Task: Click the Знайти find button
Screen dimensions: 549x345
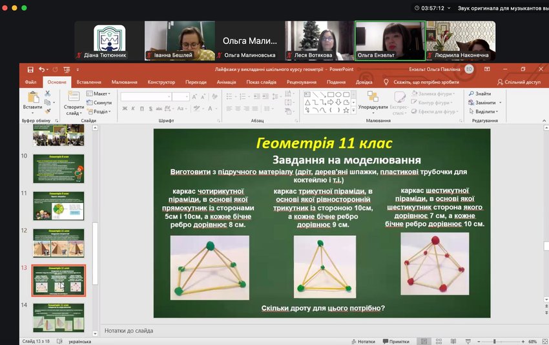Action: [x=479, y=94]
